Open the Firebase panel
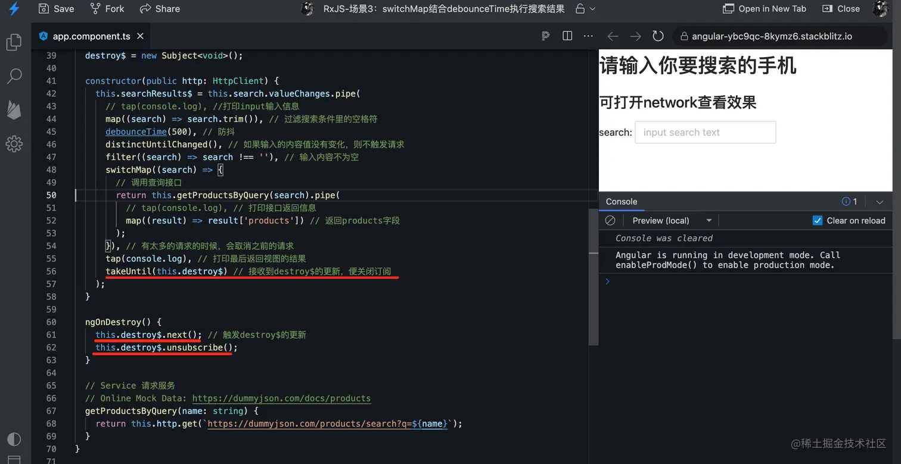The image size is (901, 464). (14, 110)
